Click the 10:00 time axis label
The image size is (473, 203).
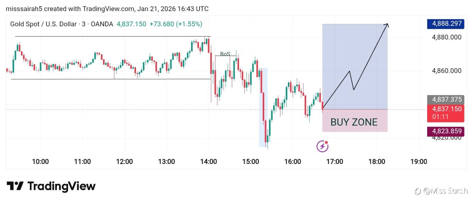(x=40, y=162)
